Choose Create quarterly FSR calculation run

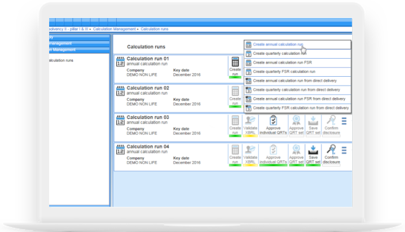tap(284, 71)
